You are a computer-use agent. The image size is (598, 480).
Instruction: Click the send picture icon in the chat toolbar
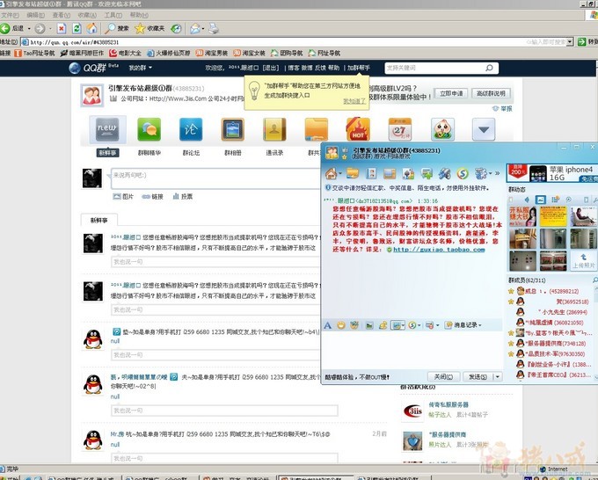[369, 325]
